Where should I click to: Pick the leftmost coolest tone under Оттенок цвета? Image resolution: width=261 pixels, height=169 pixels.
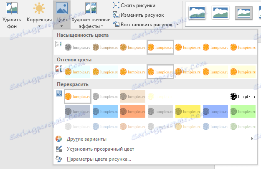(78, 72)
